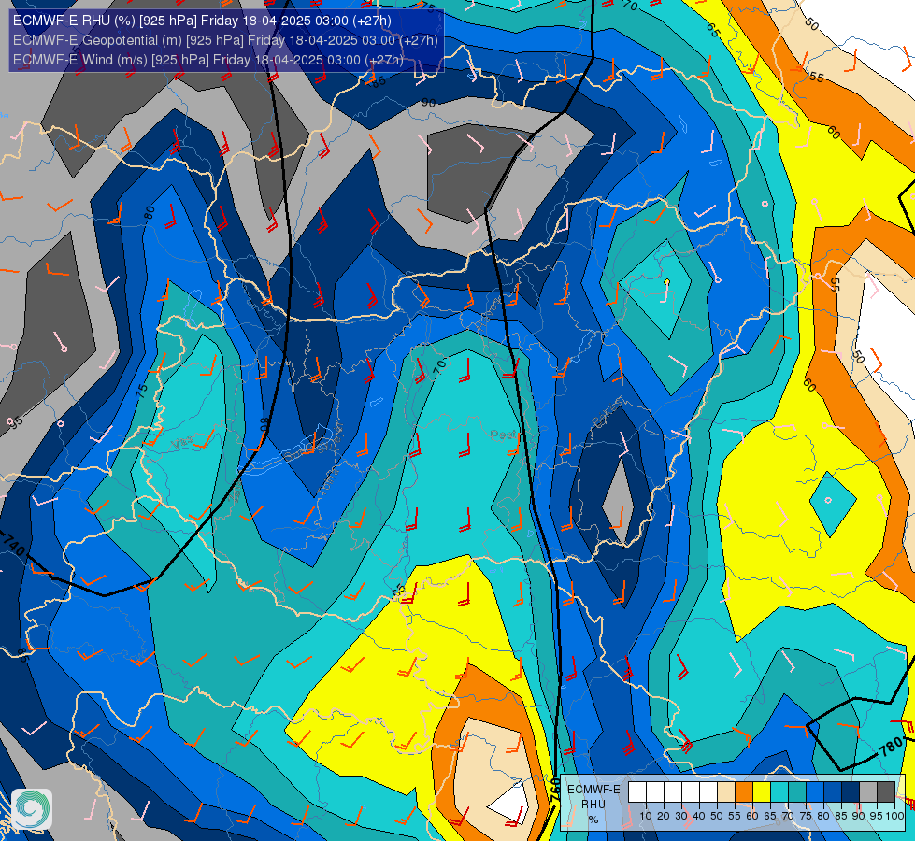Pick the dark gray 95–100 legend swatch
Screen dimensions: 915x841
(x=886, y=792)
